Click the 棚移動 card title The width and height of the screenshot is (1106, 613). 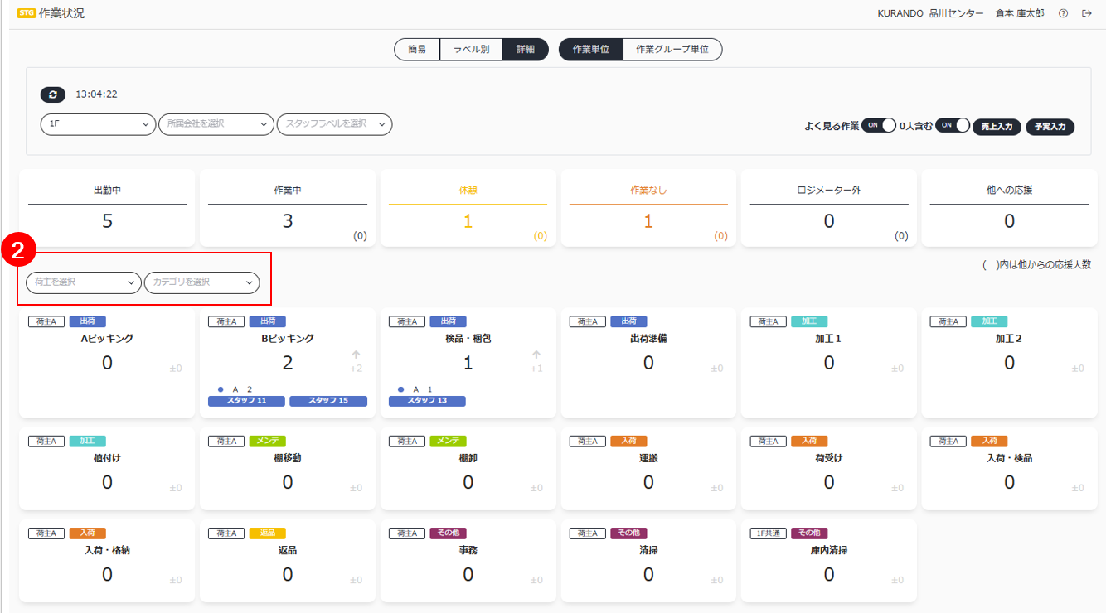click(288, 458)
